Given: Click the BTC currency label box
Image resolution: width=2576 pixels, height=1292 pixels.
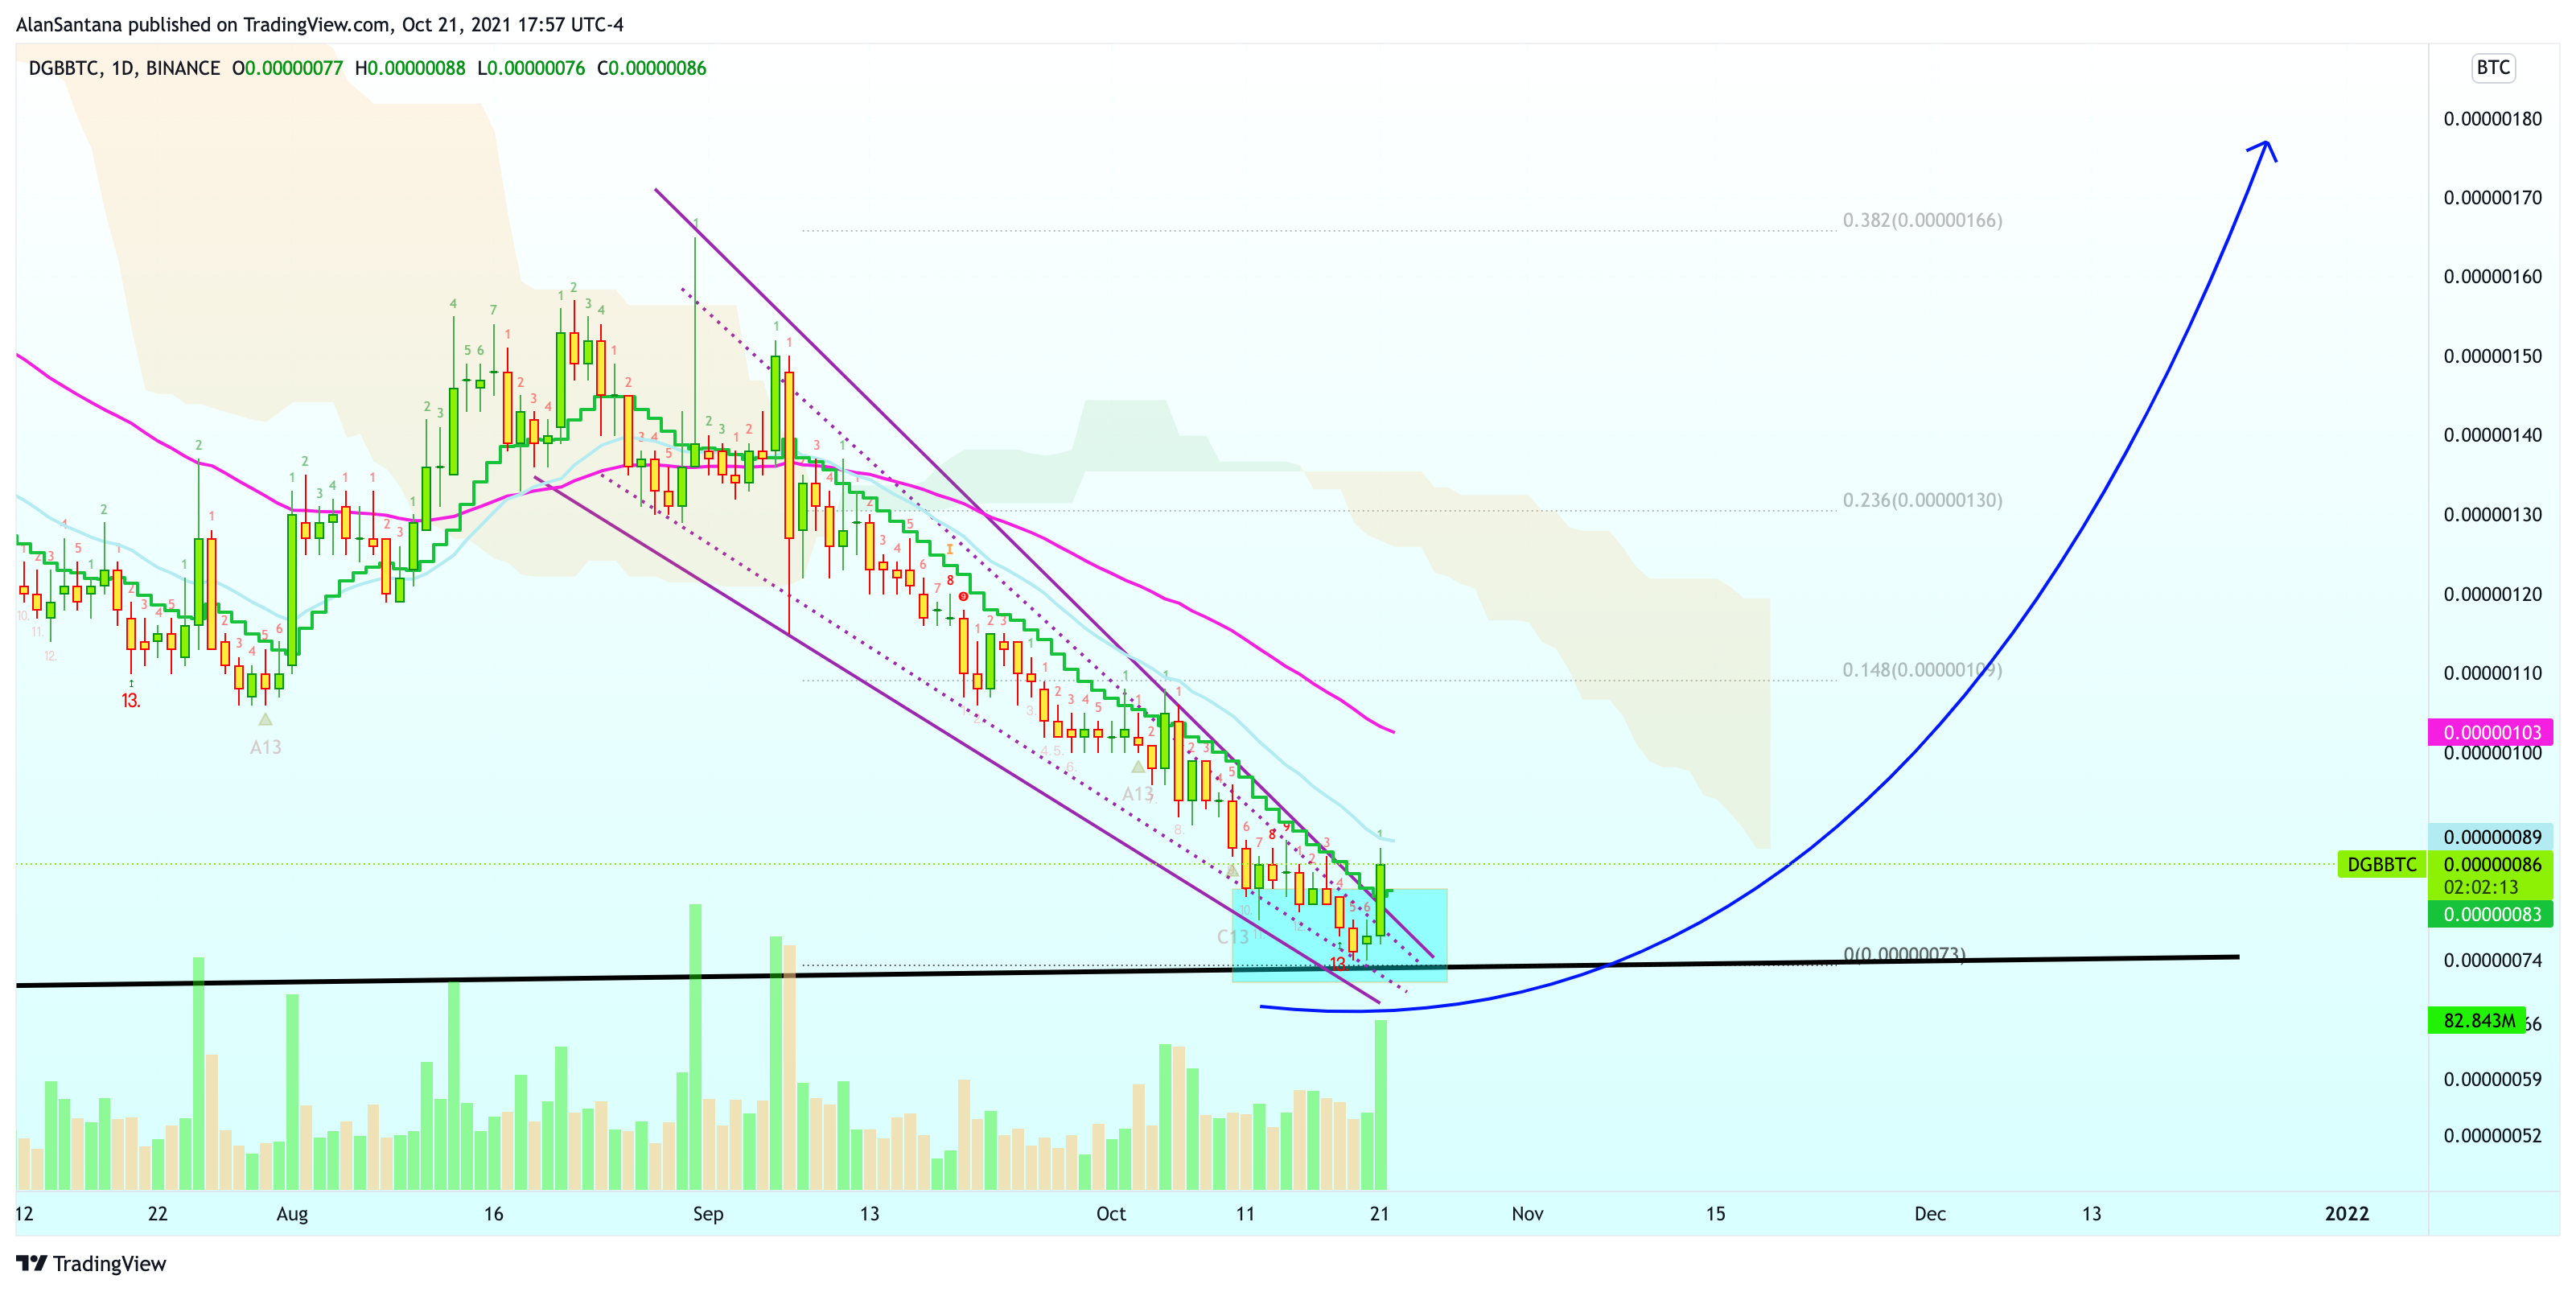Looking at the screenshot, I should click(x=2492, y=67).
